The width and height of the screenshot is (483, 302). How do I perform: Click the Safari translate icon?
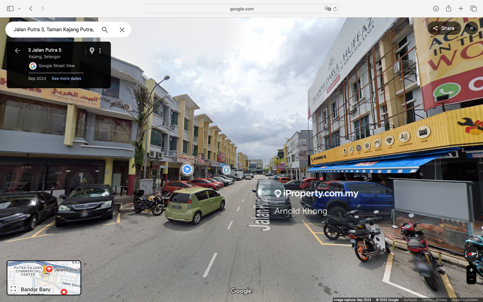(x=327, y=9)
